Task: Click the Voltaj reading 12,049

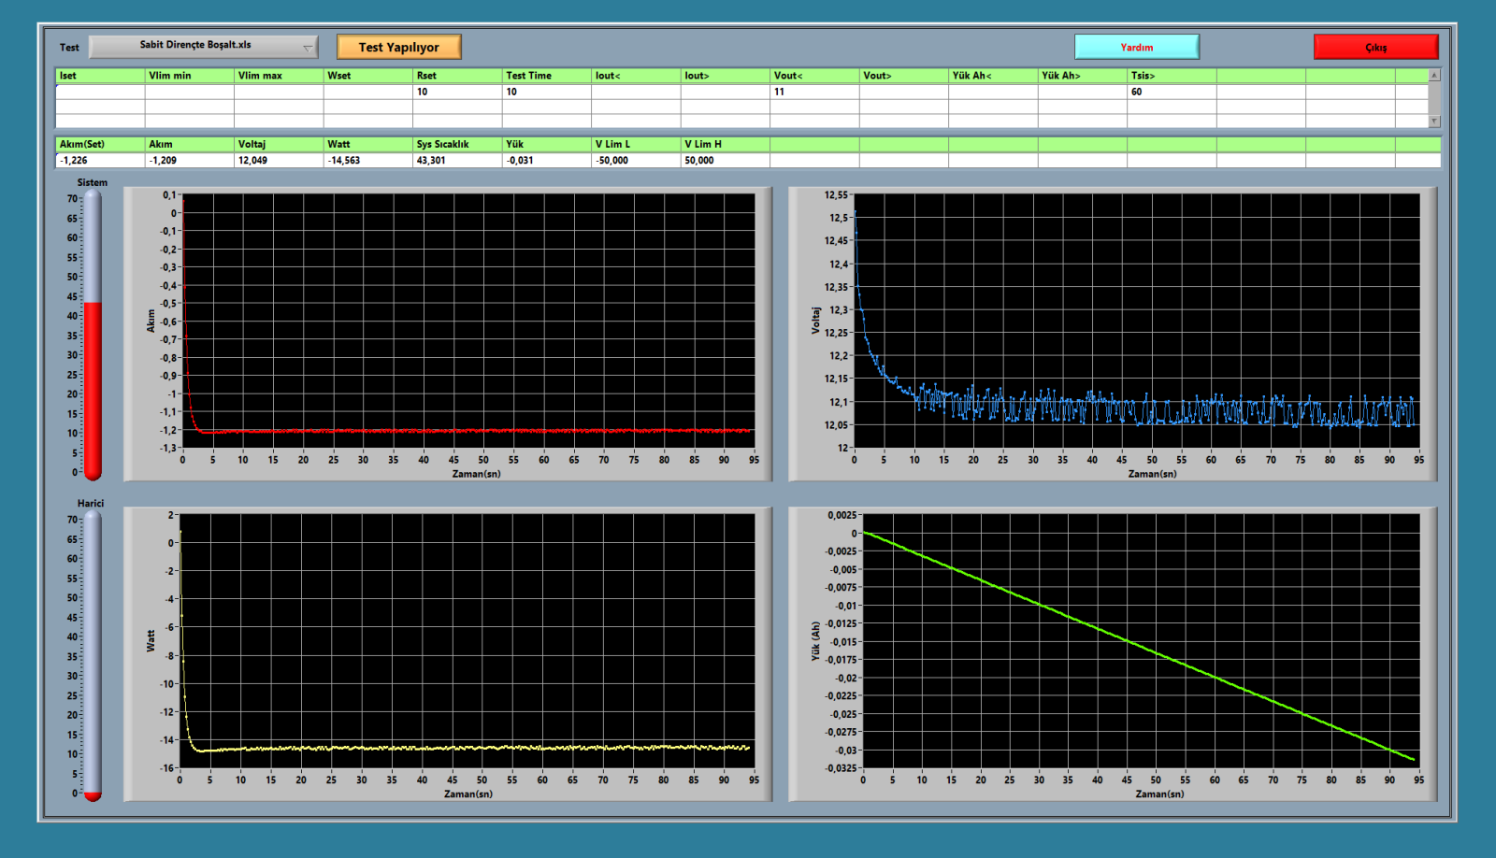Action: [279, 161]
